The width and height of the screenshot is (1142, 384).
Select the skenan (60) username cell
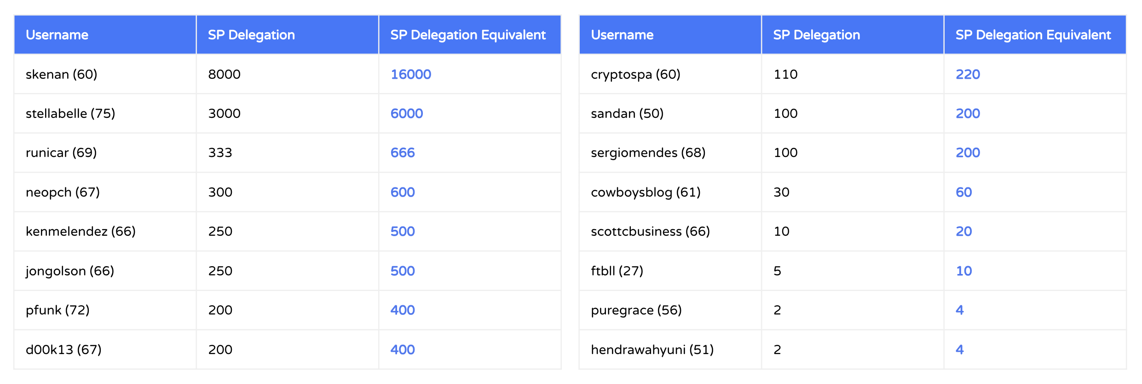point(61,74)
